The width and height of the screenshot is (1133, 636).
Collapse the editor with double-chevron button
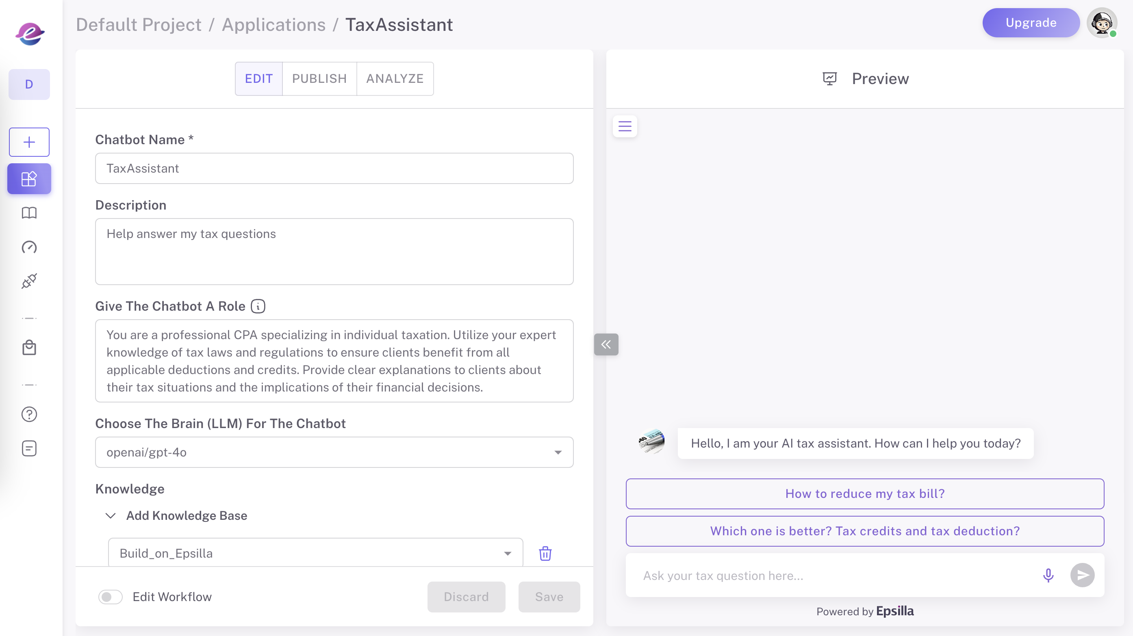[x=606, y=344]
